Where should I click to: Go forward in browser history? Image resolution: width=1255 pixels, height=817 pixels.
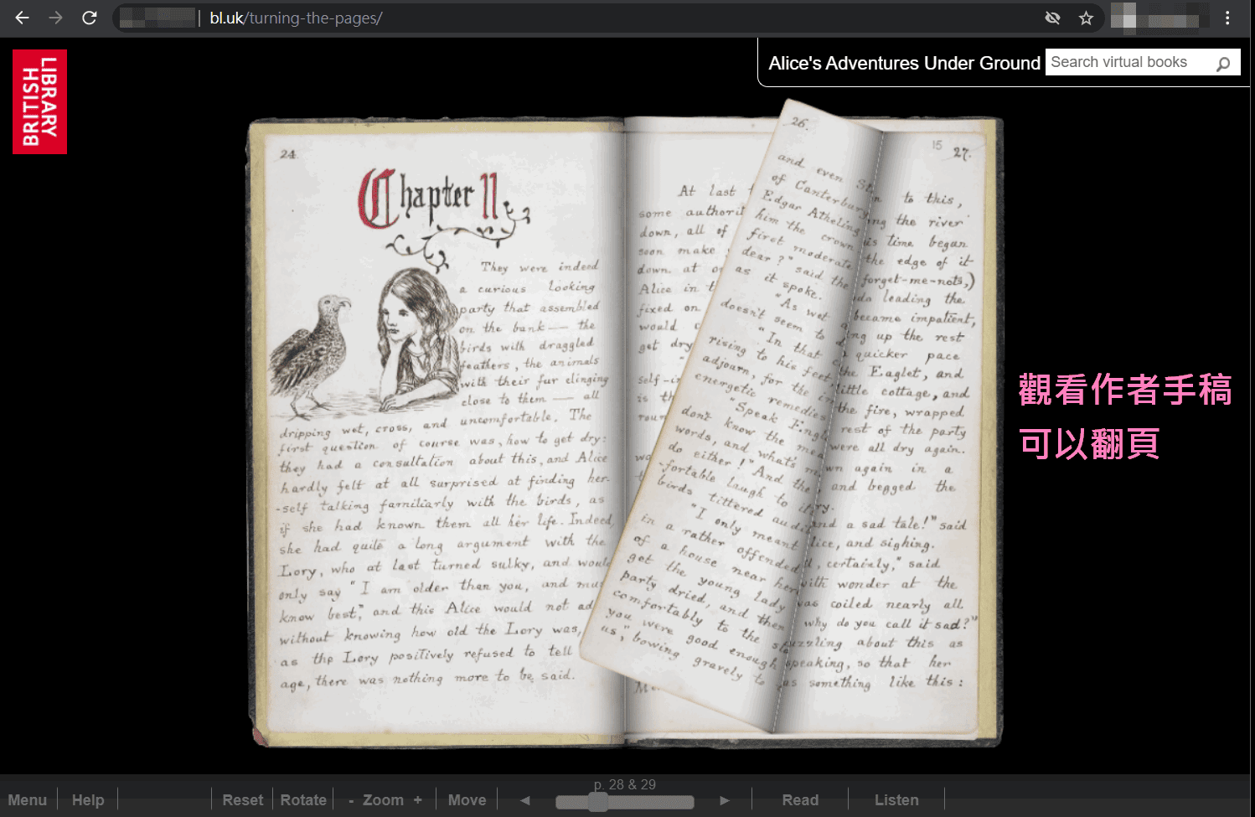[56, 18]
